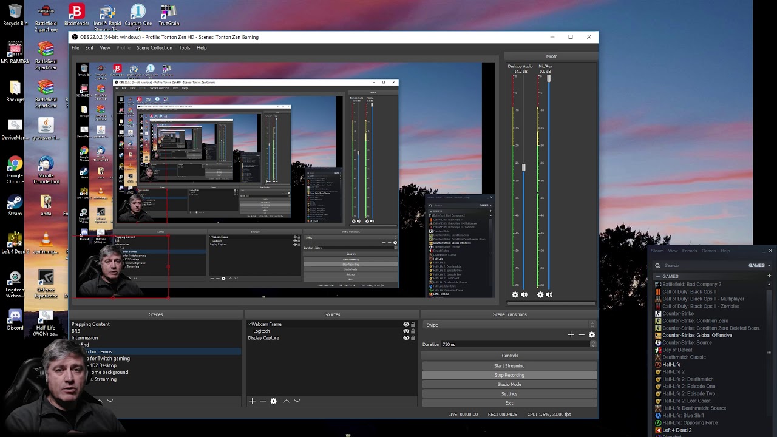The height and width of the screenshot is (437, 777).
Task: Open Desktop Audio settings gear in Mixer
Action: pyautogui.click(x=515, y=294)
